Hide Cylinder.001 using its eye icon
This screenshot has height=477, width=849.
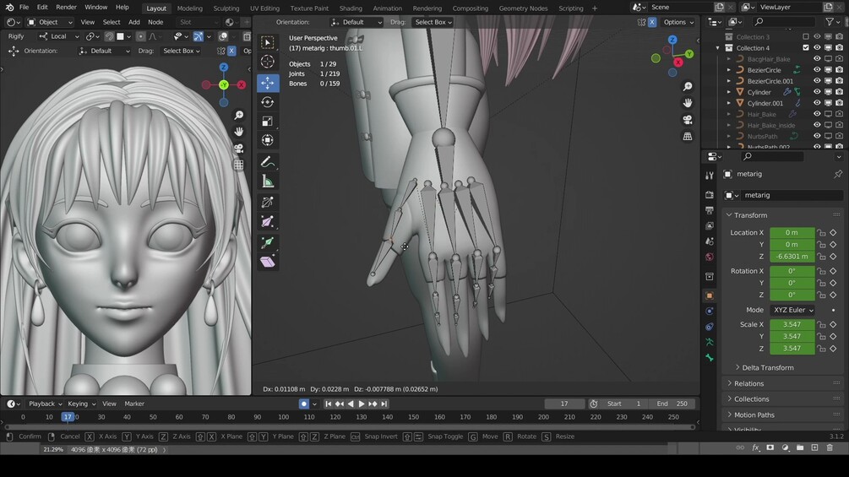[x=817, y=103]
